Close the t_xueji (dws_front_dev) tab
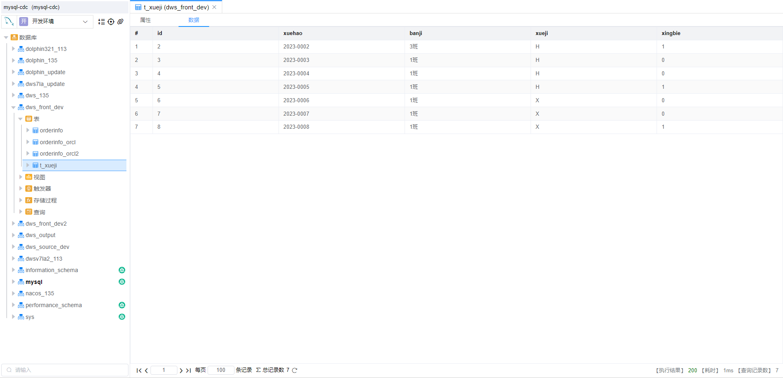The width and height of the screenshot is (783, 378). click(215, 7)
